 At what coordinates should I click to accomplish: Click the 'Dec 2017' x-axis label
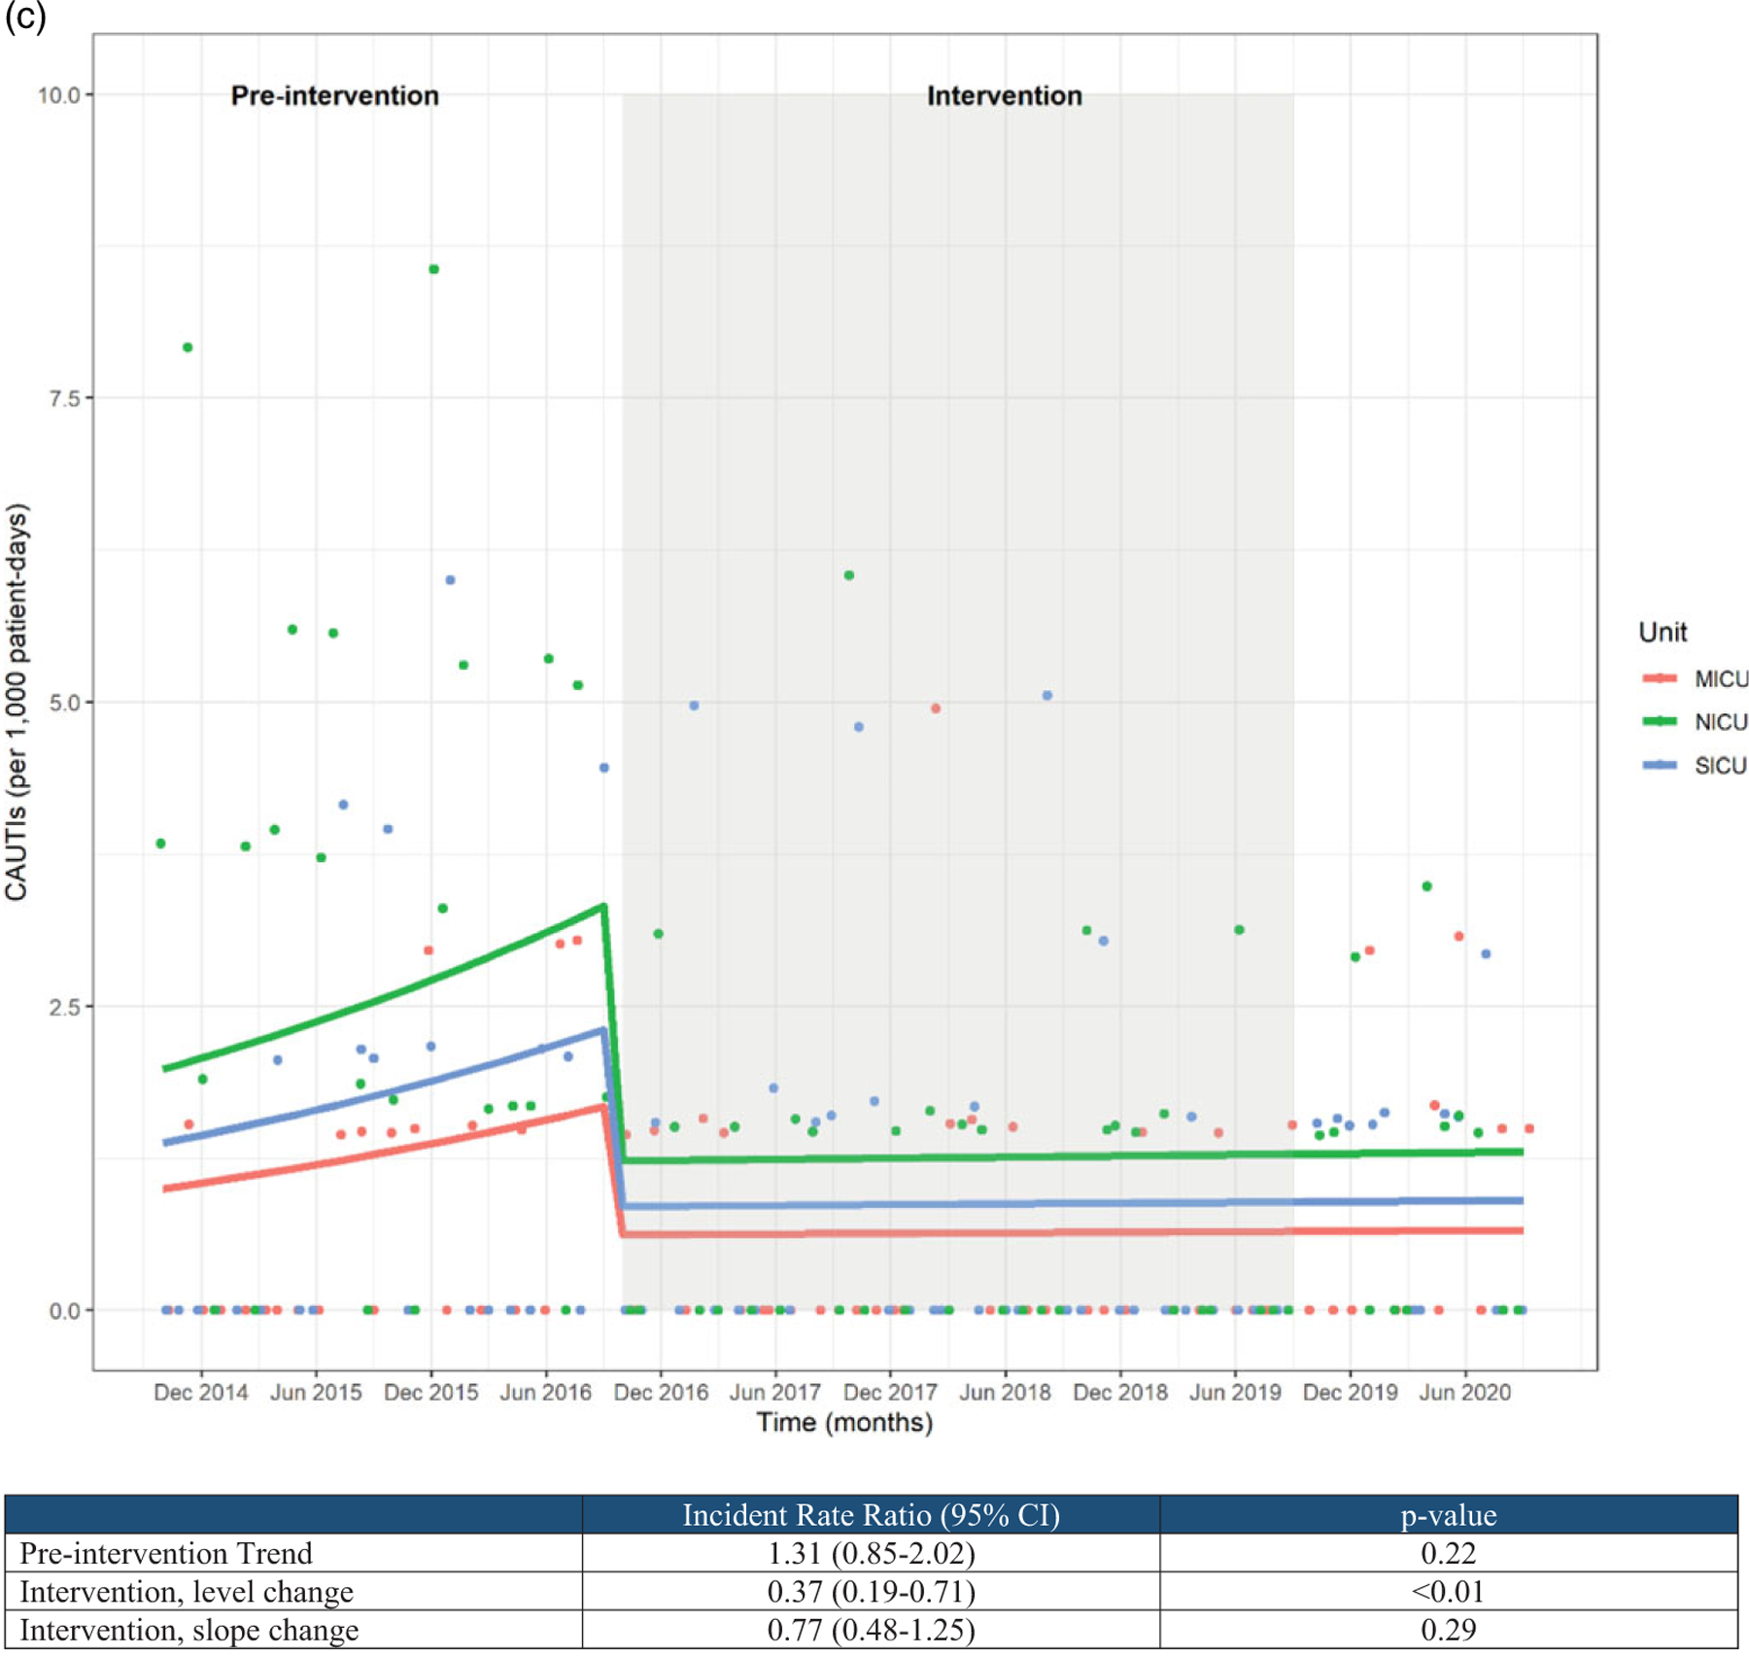(890, 1392)
